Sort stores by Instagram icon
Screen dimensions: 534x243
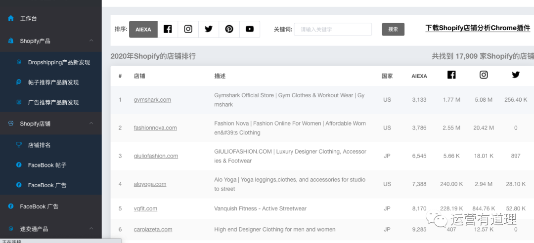(188, 29)
